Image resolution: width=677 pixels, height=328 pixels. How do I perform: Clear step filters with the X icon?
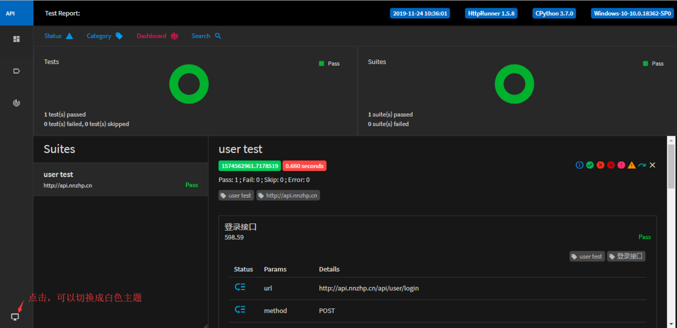652,165
